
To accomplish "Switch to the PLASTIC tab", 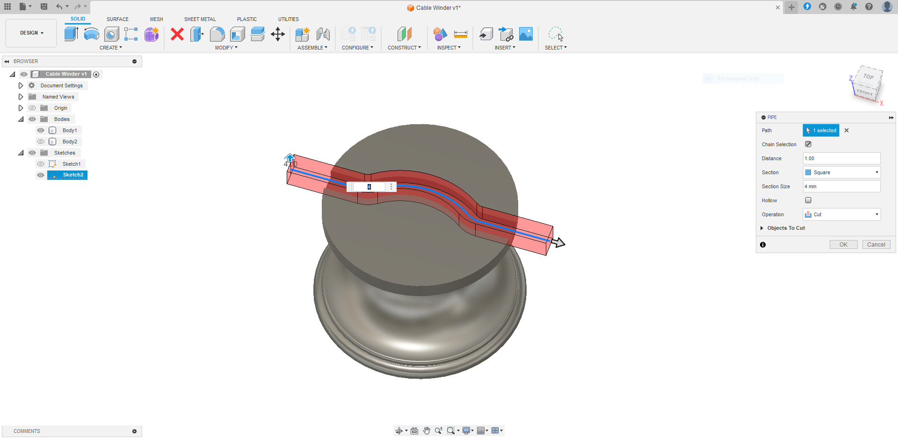I will (247, 19).
